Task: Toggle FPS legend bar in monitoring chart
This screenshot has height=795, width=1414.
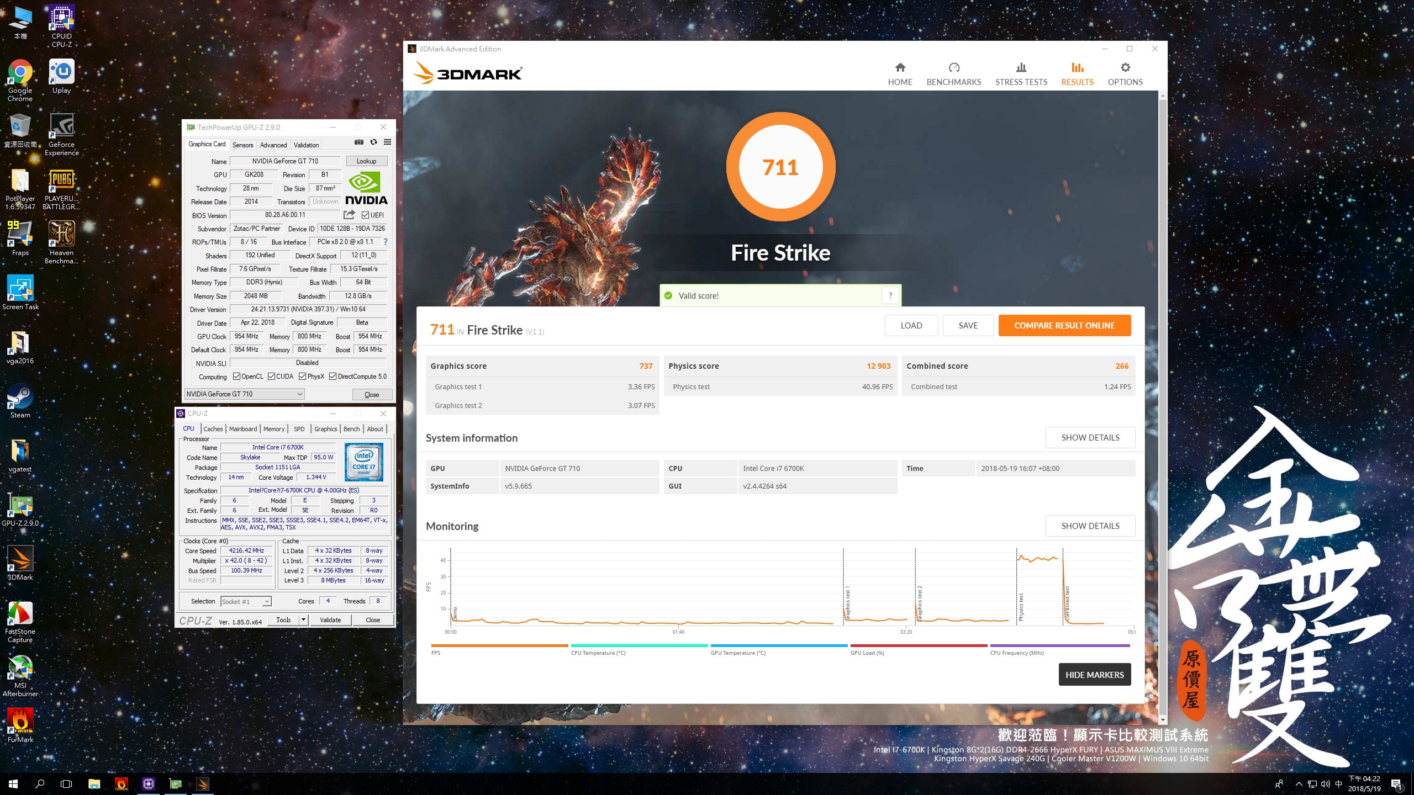Action: (499, 645)
